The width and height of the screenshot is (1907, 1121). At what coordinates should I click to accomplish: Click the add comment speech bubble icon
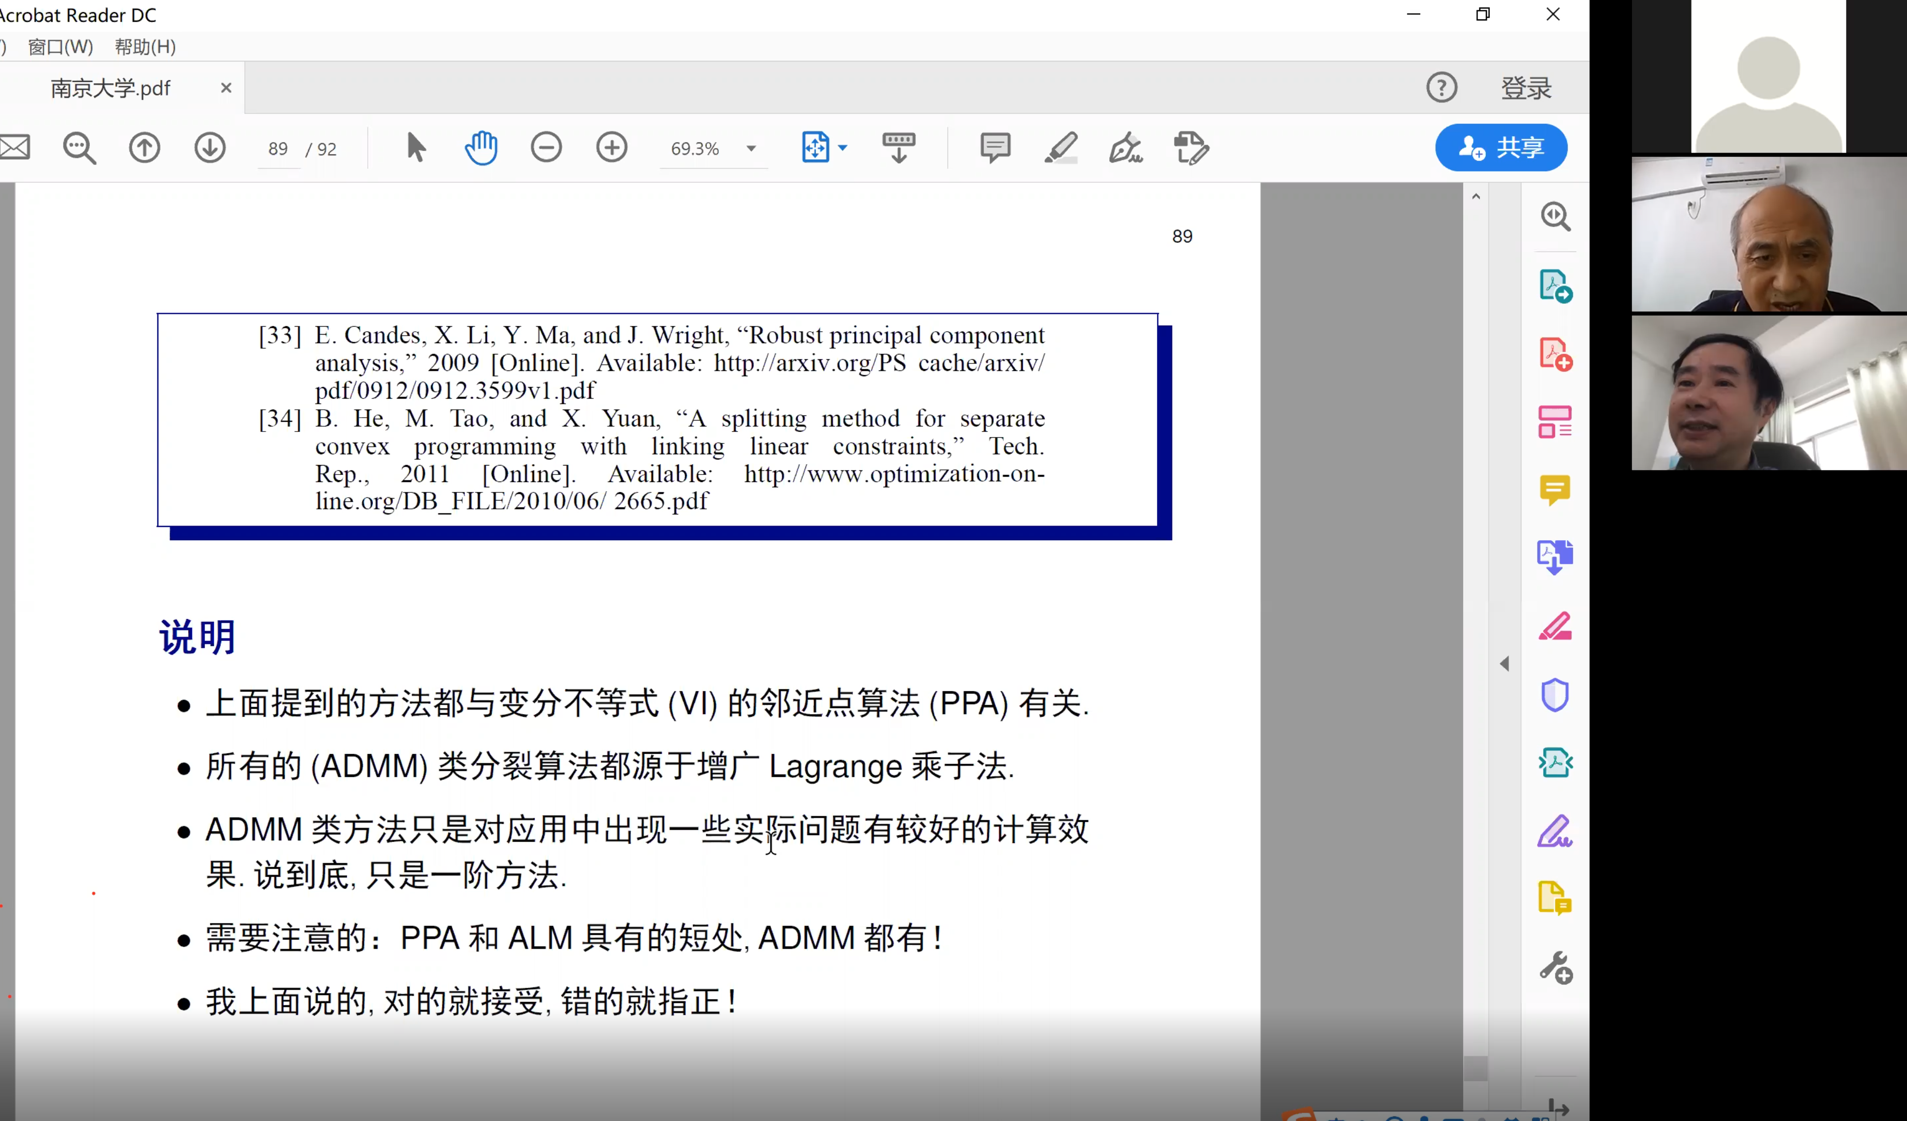[994, 147]
